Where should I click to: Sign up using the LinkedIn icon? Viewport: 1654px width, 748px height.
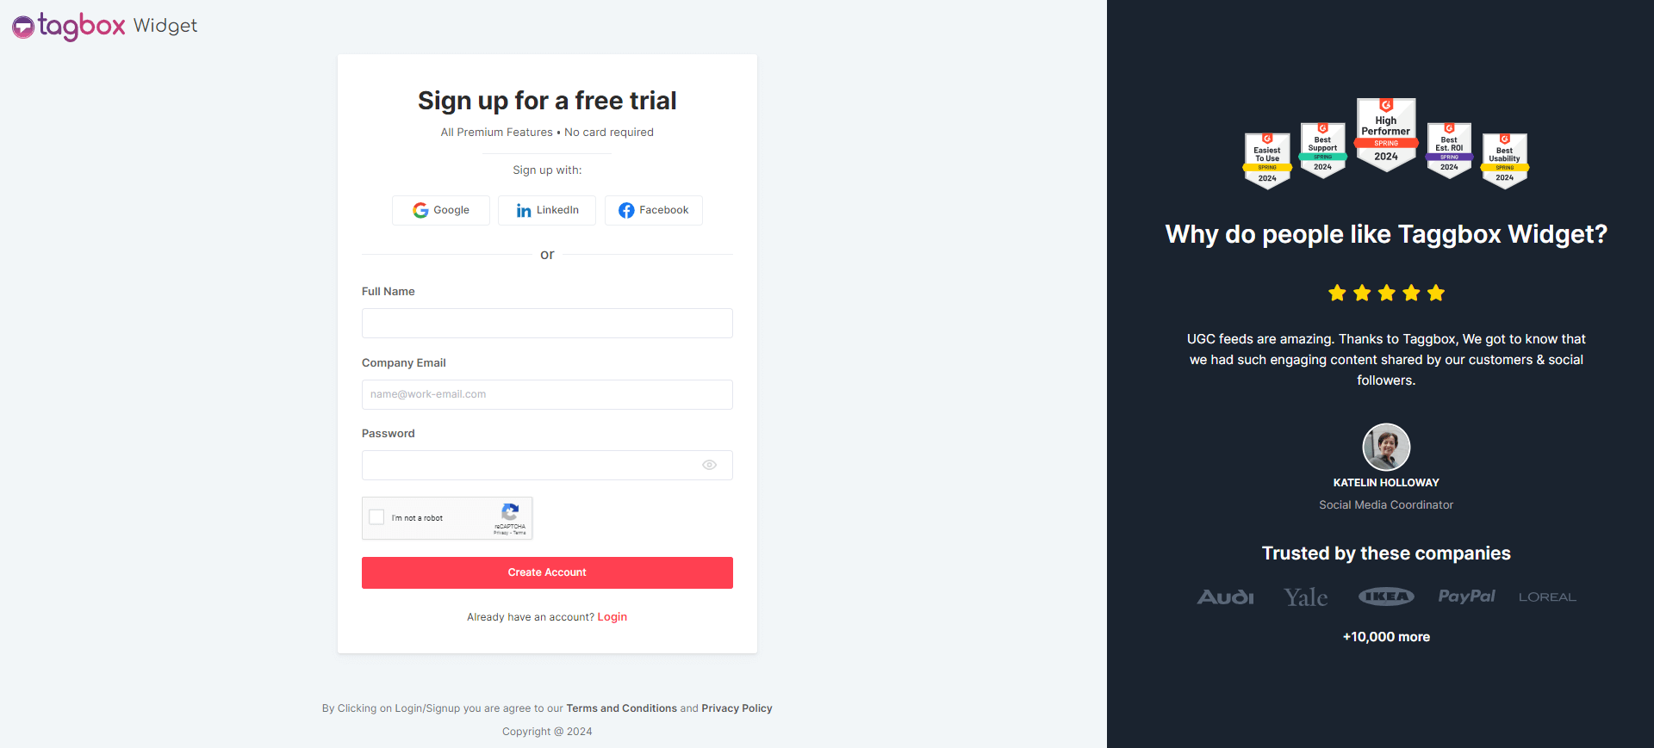point(524,210)
